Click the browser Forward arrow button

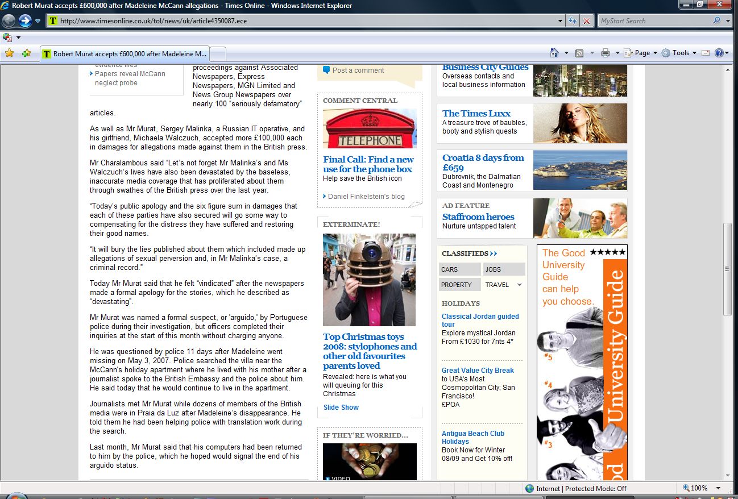(x=25, y=21)
